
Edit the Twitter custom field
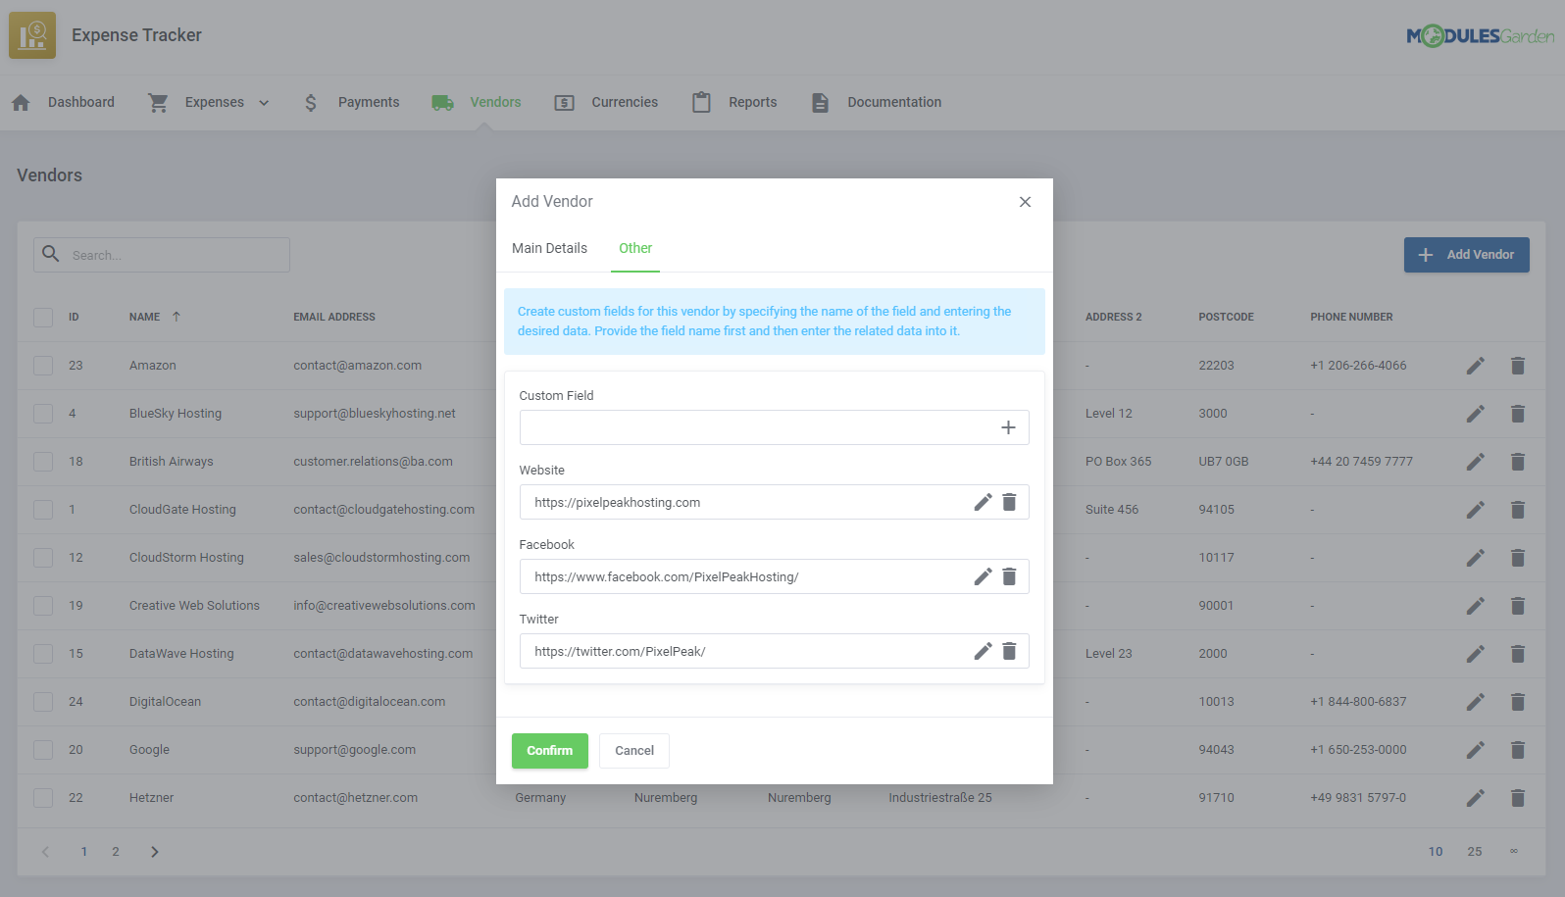(x=983, y=651)
